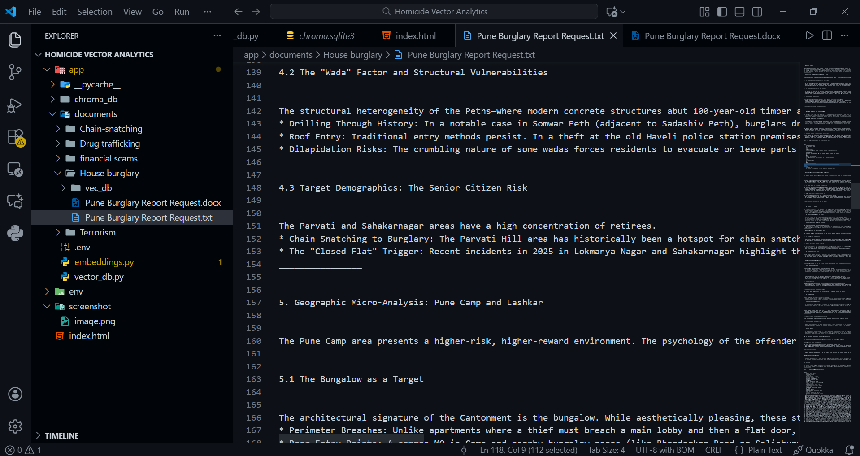Open the Accounts menu in activity bar
860x456 pixels.
[15, 394]
